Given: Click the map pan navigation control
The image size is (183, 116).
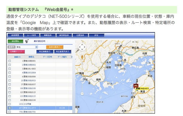Looking at the screenshot, I should (82, 47).
